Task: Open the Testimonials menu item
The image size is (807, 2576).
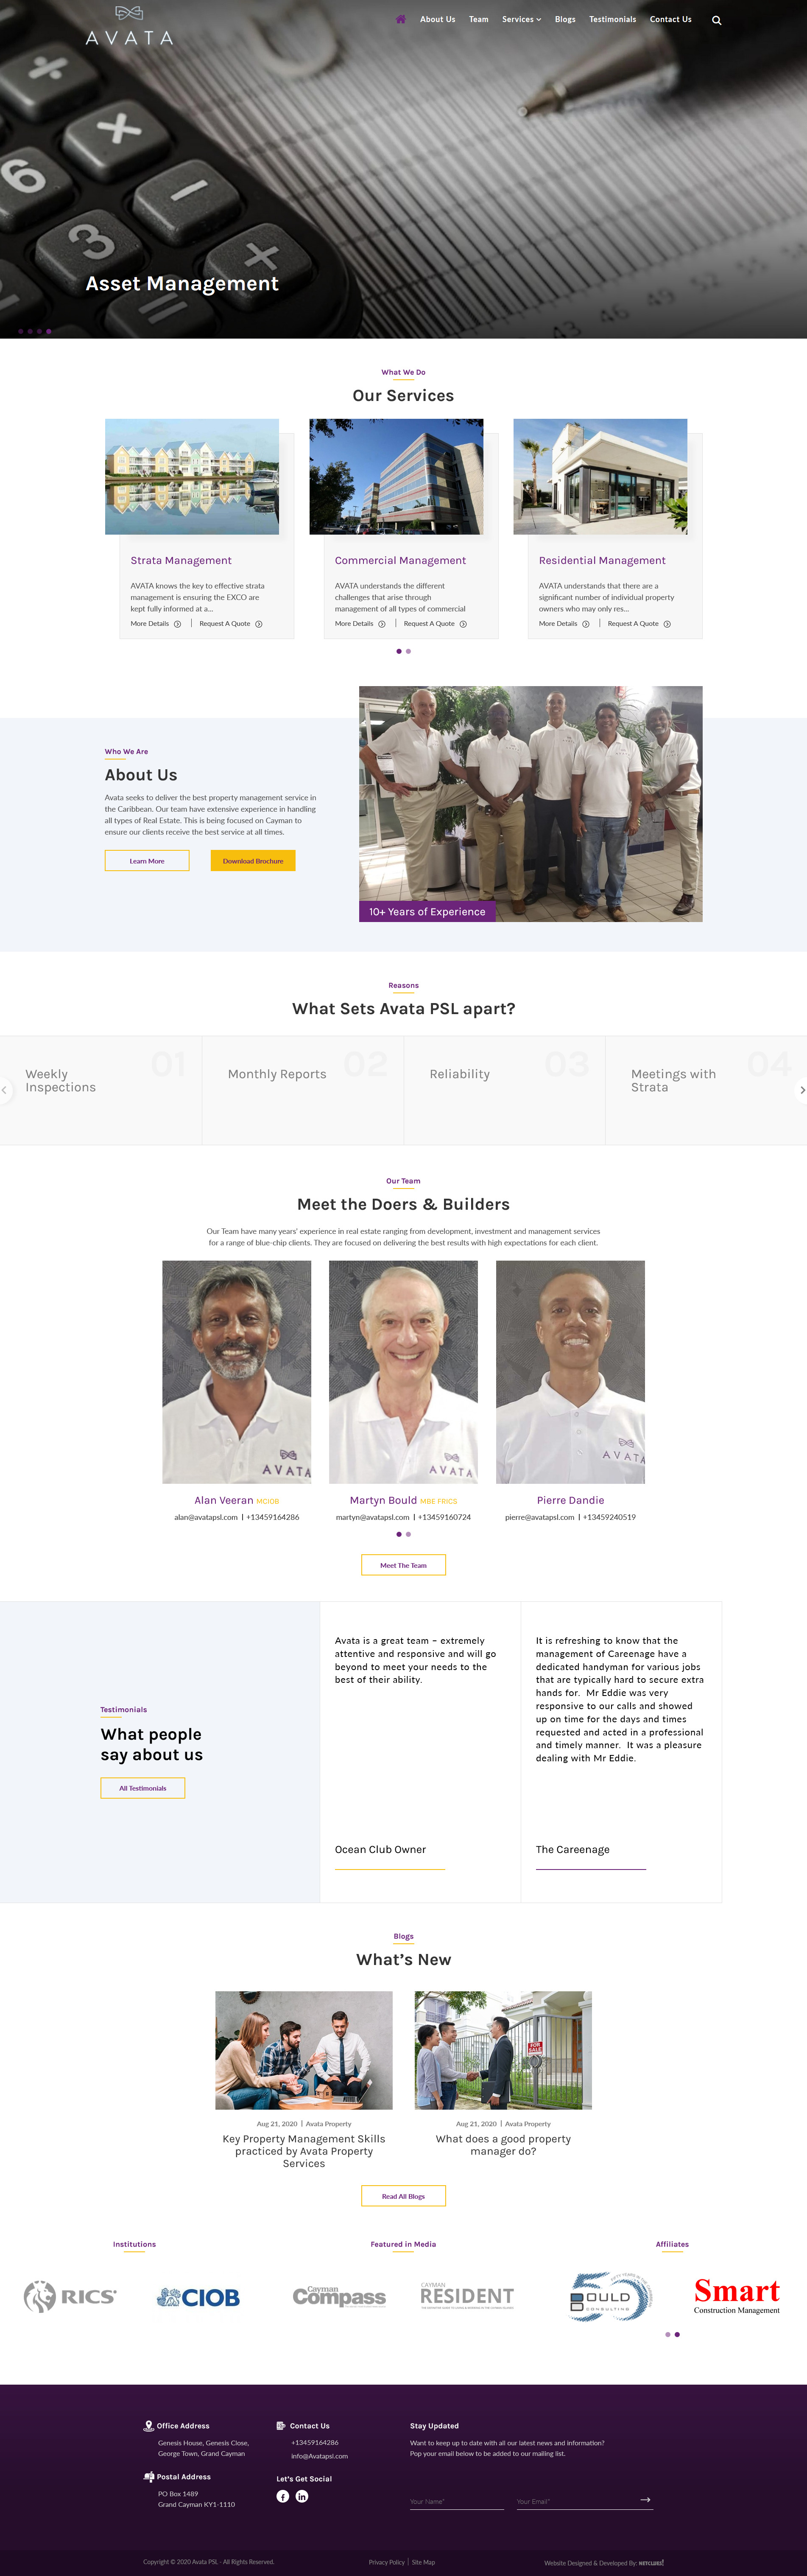Action: tap(612, 19)
